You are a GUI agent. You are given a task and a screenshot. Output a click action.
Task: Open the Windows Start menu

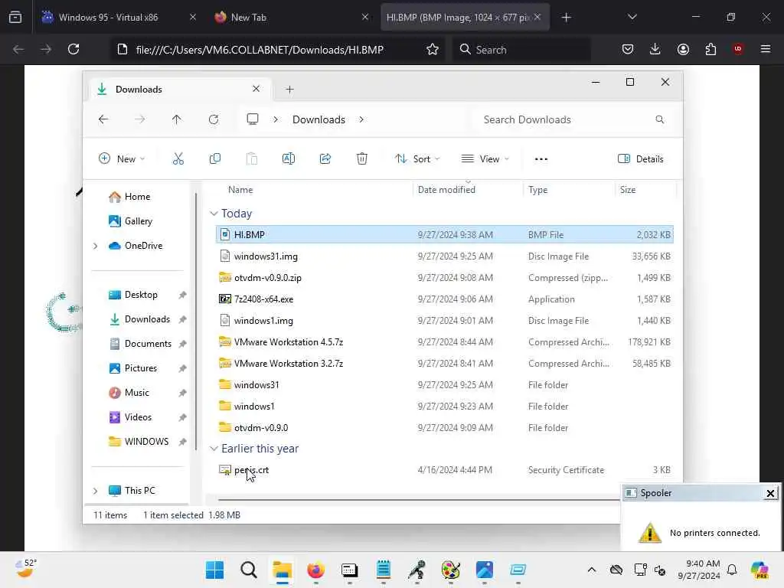tap(214, 570)
